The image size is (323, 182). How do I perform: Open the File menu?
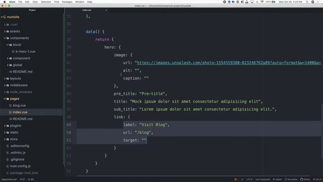click(x=20, y=2)
